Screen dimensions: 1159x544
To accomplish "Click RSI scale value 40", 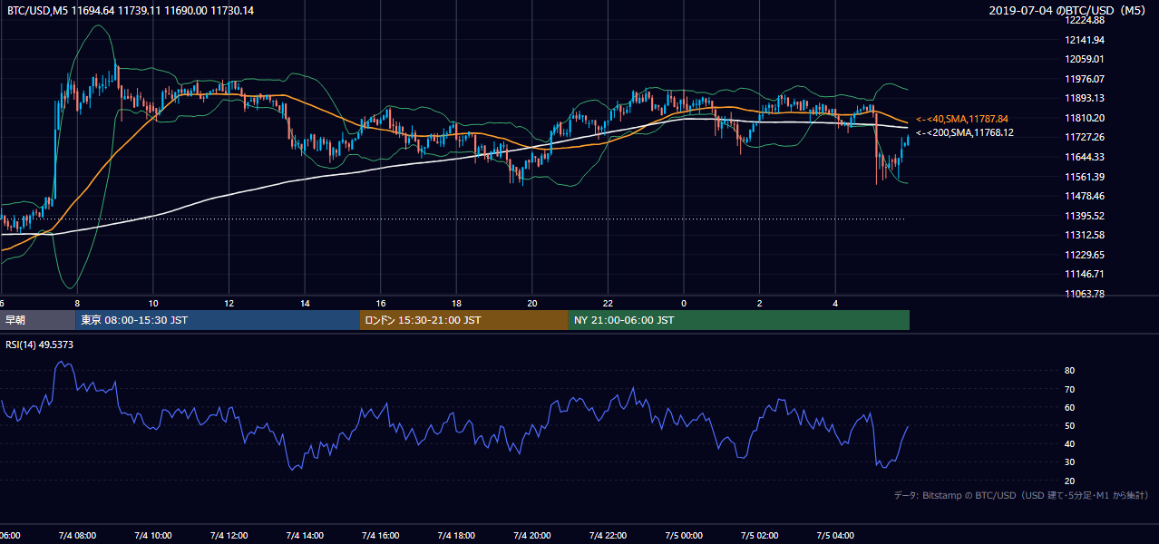I will click(1069, 443).
